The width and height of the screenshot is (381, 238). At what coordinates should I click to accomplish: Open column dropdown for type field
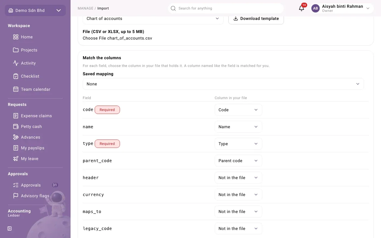[x=238, y=144]
